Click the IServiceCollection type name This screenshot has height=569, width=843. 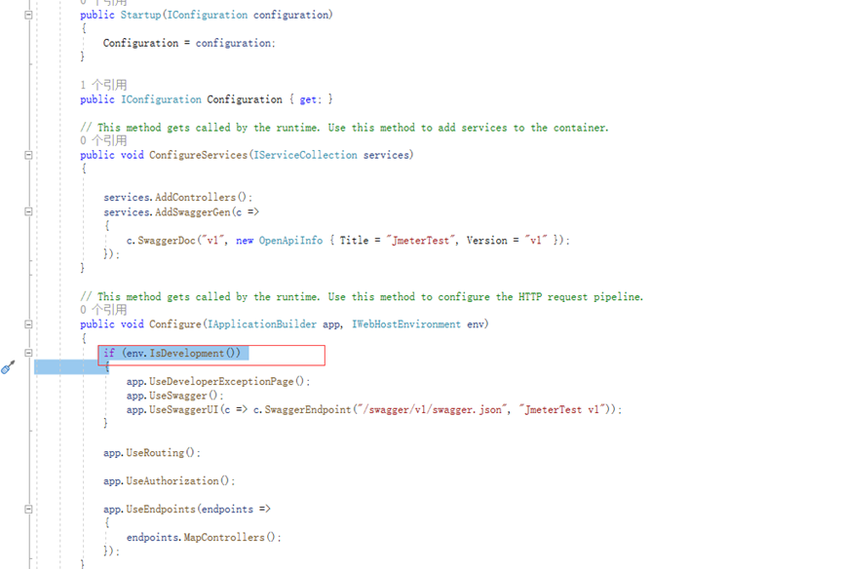coord(305,155)
